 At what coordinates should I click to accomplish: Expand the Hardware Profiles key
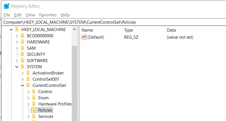pyautogui.click(x=28, y=104)
